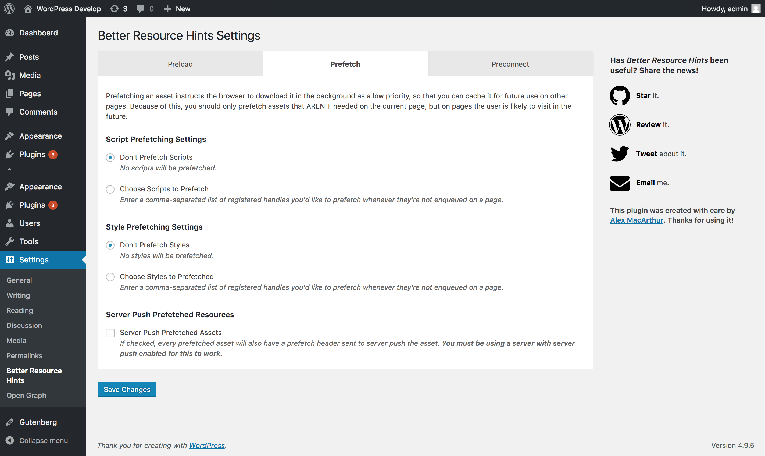Click the admin avatar in the top bar
This screenshot has height=456, width=765.
point(756,9)
